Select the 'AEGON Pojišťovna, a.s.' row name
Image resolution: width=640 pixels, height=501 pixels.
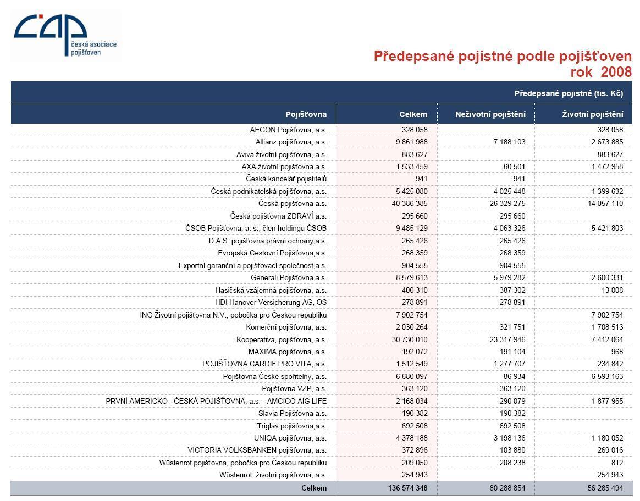click(x=288, y=130)
